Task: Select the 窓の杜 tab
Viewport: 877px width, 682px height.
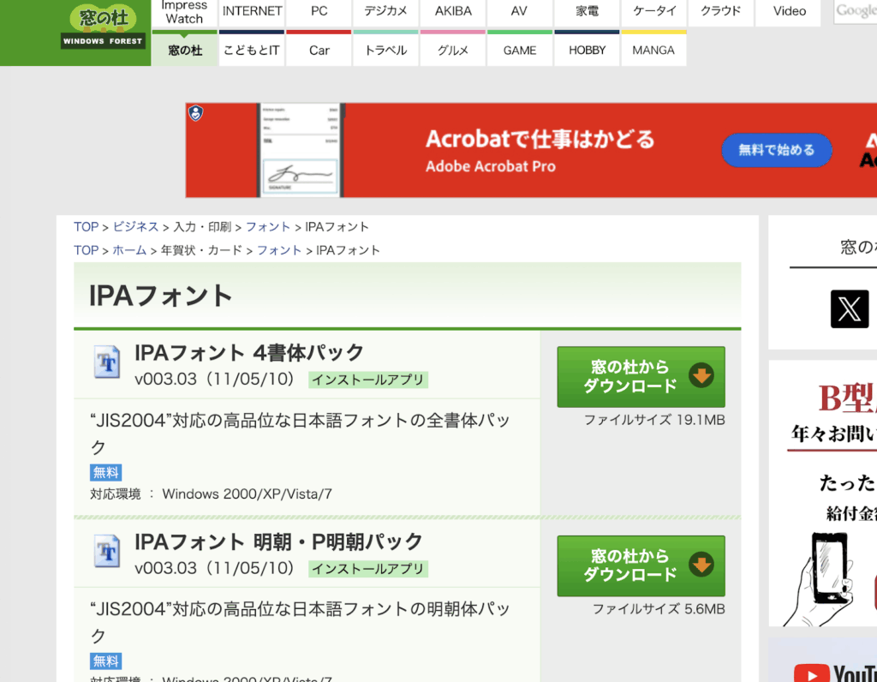Action: [185, 50]
